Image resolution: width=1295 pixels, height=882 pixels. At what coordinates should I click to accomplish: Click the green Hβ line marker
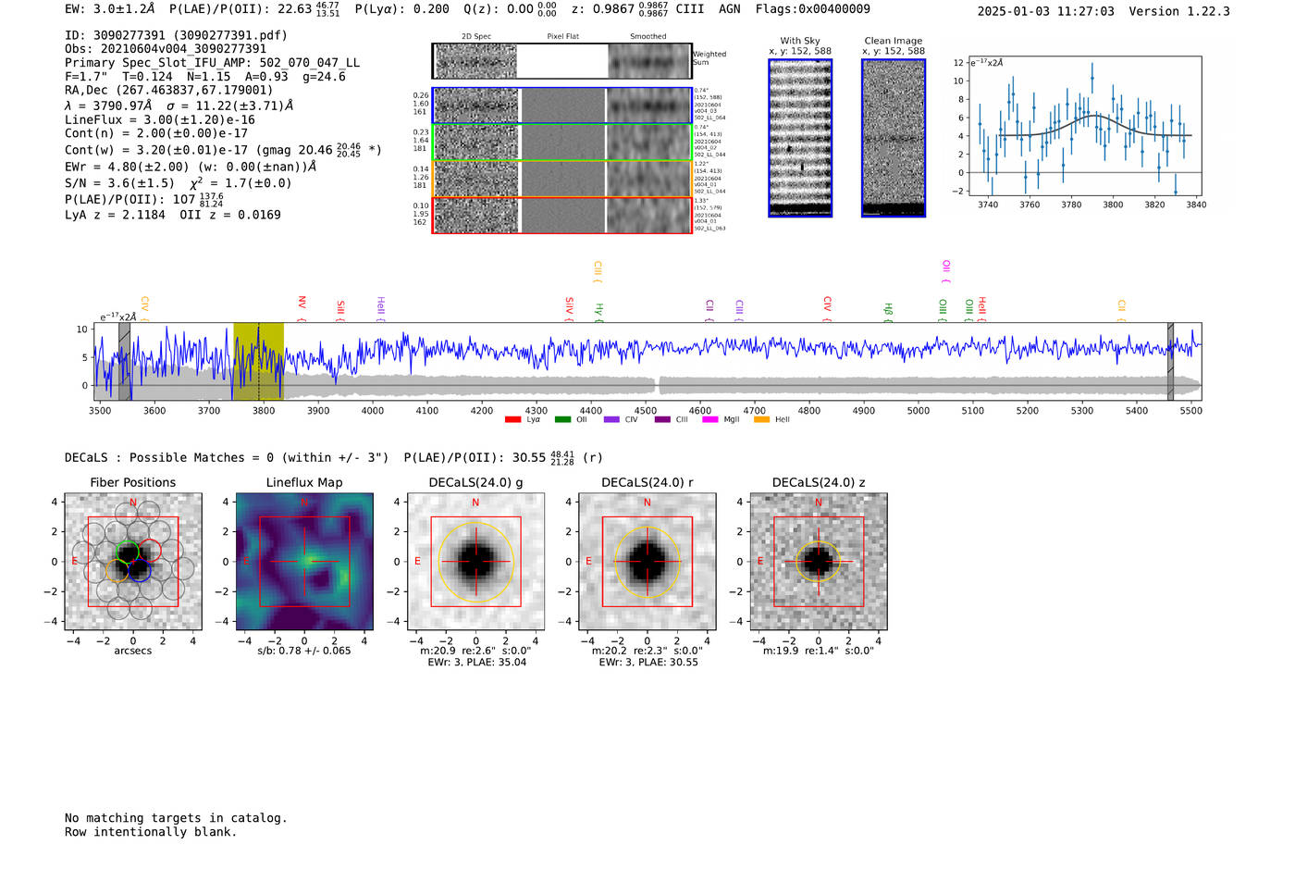888,310
